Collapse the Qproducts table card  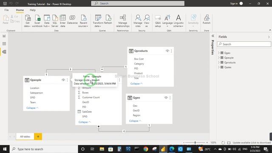[136, 84]
